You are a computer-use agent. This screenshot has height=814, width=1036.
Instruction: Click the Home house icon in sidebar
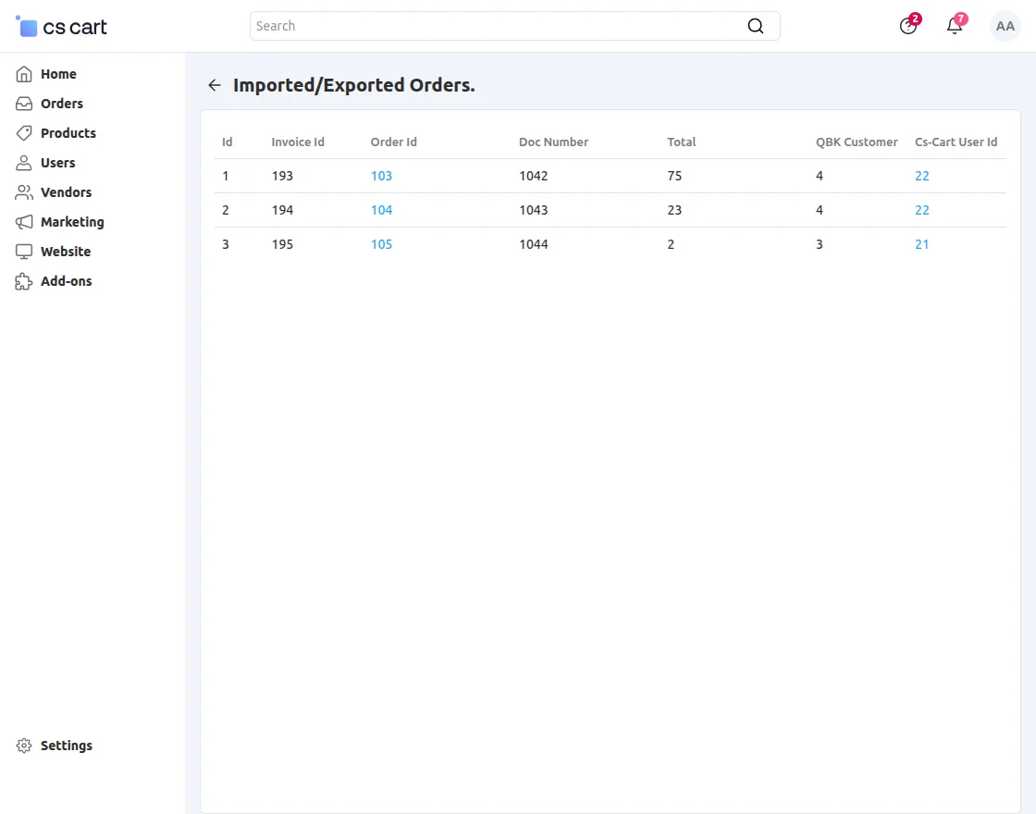[x=24, y=74]
